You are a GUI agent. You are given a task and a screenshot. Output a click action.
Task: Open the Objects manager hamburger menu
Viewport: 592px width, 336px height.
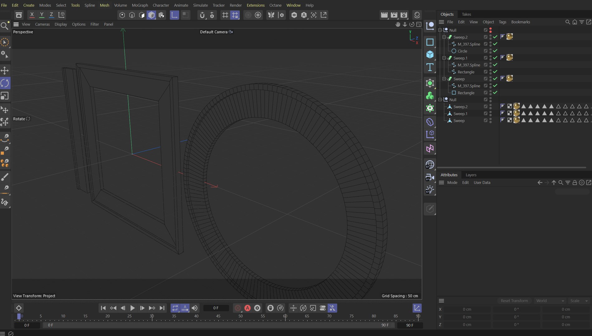point(442,22)
